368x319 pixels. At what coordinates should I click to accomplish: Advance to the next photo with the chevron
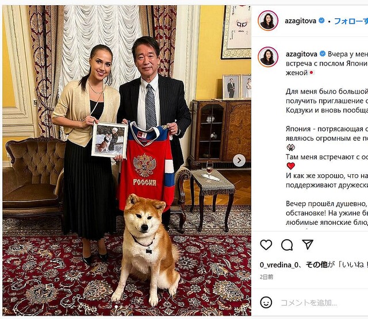click(239, 160)
